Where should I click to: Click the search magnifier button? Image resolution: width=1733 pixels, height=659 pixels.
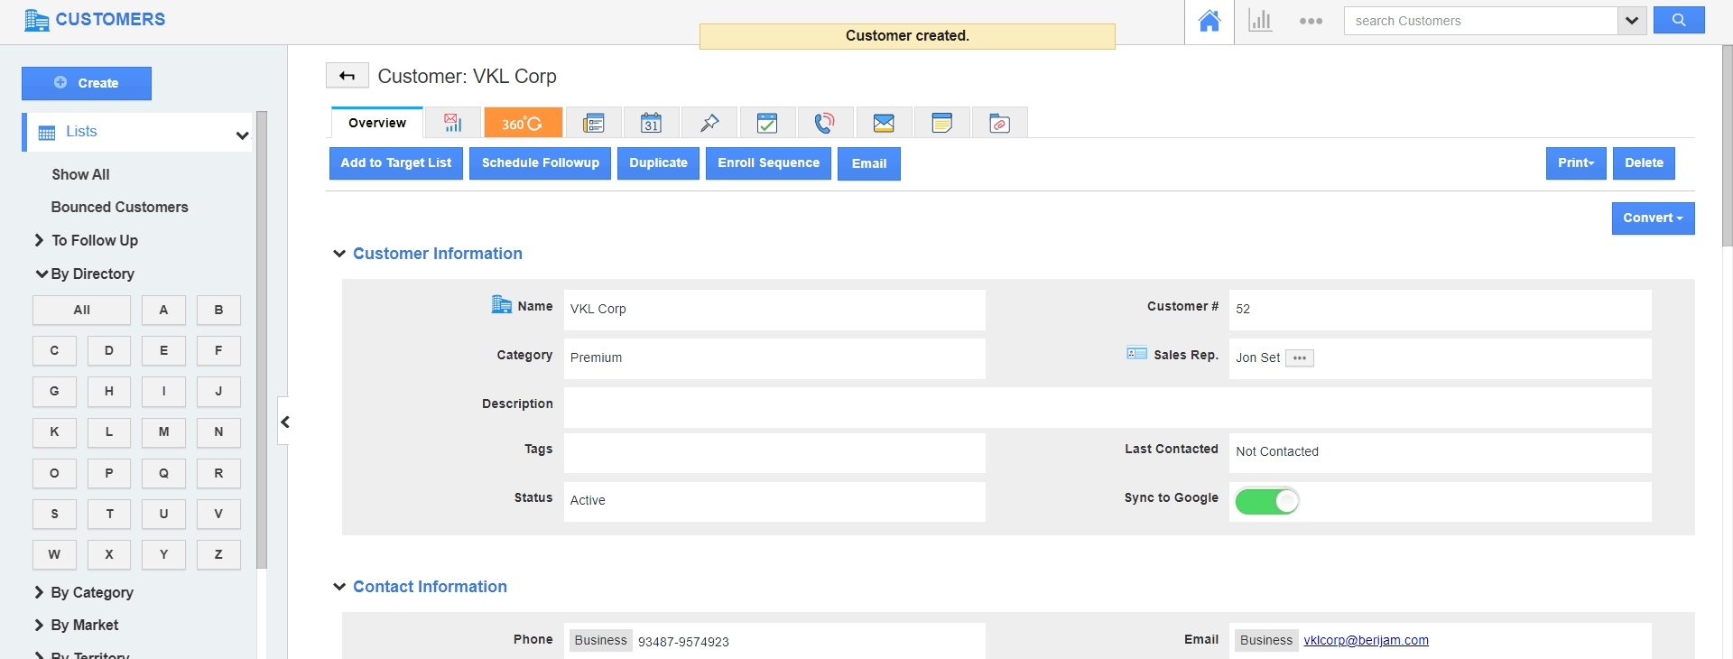coord(1678,20)
